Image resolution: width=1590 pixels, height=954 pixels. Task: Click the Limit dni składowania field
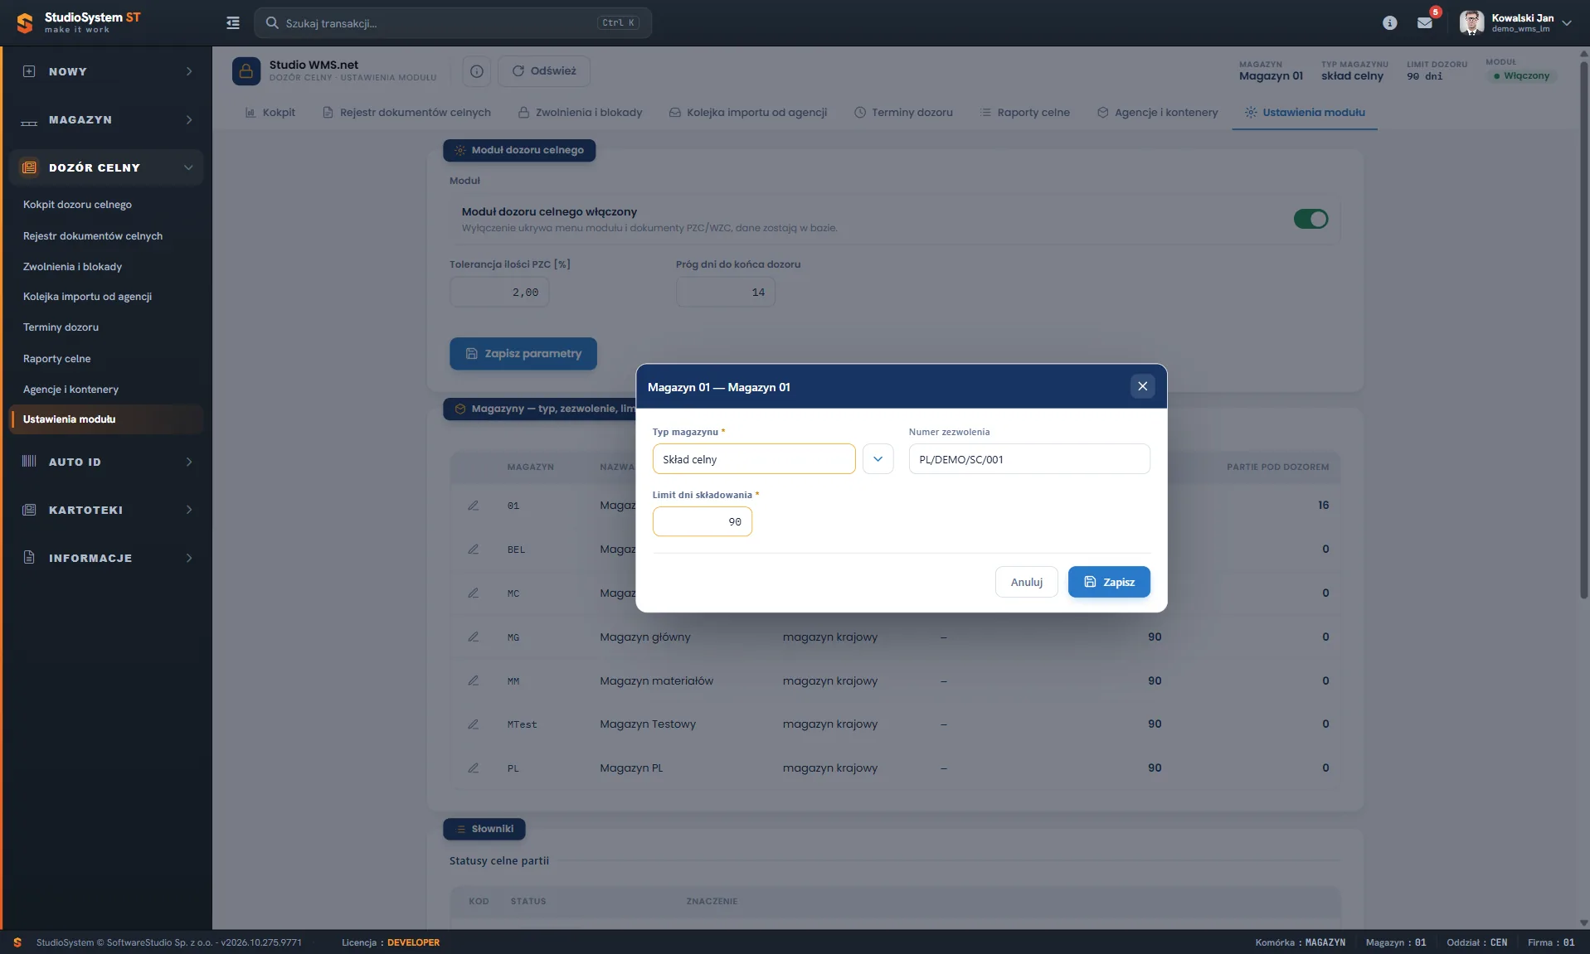coord(702,521)
